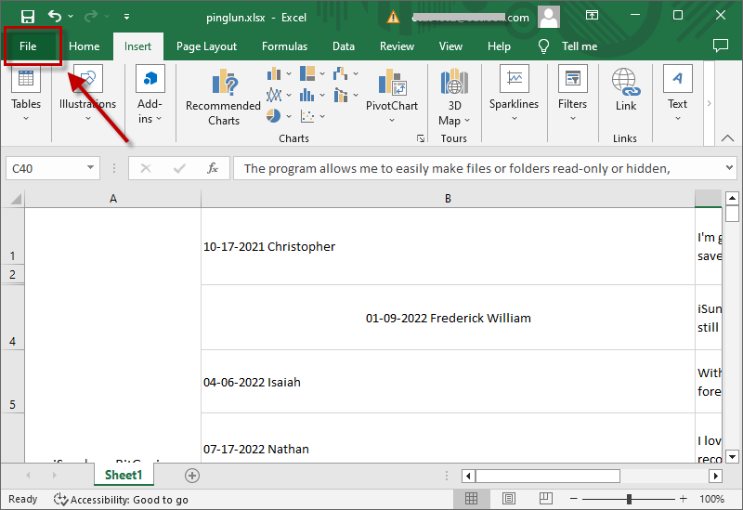
Task: Open the View tab
Action: point(450,46)
